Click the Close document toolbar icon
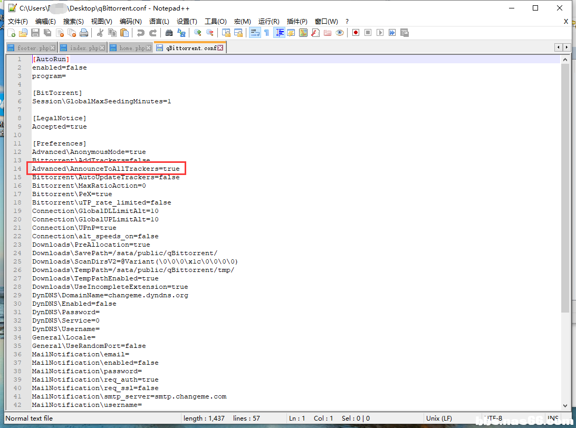576x428 pixels. [x=60, y=33]
